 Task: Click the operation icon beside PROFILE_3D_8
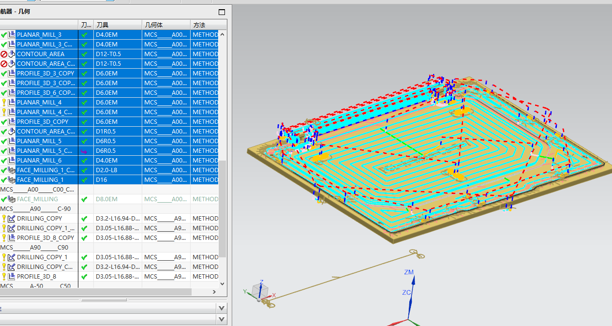(12, 277)
